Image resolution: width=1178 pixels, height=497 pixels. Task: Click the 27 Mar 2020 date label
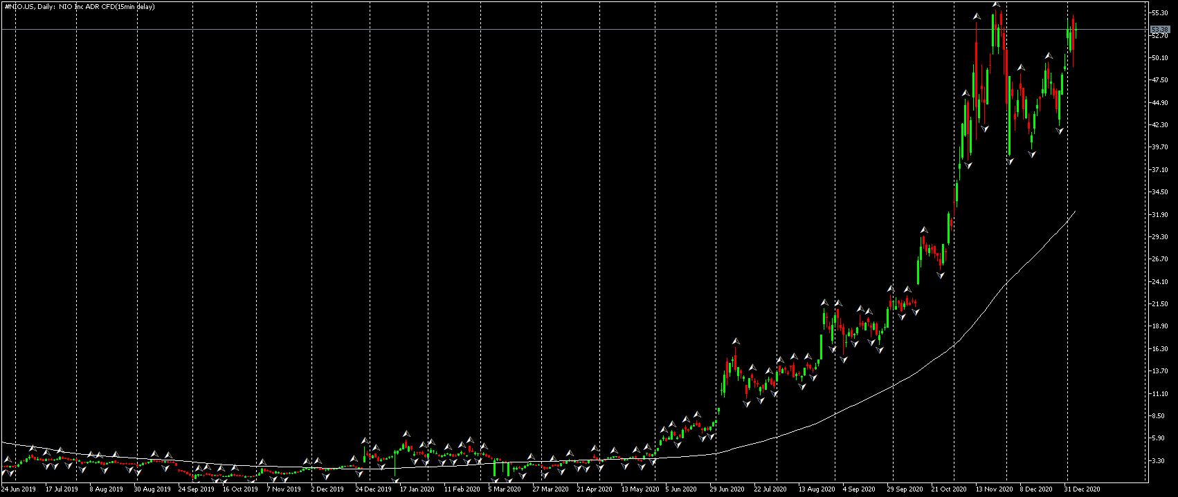tap(550, 489)
